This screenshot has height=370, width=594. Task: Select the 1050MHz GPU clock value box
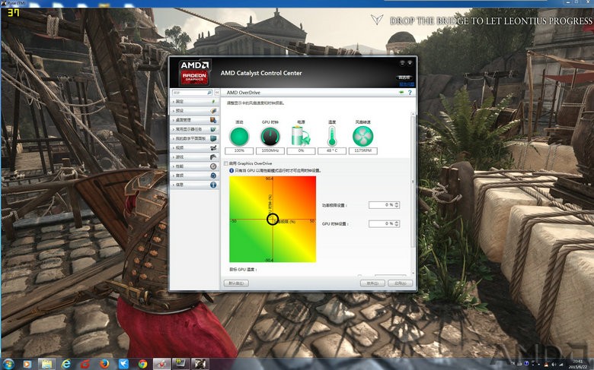[270, 150]
